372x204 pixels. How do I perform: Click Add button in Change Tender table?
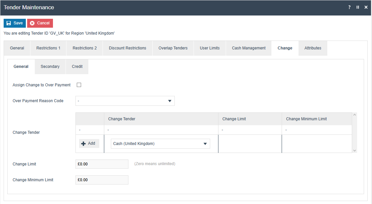click(89, 144)
